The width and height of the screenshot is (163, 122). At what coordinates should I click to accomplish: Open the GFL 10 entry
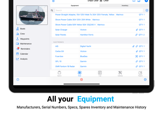pyautogui.click(x=100, y=61)
